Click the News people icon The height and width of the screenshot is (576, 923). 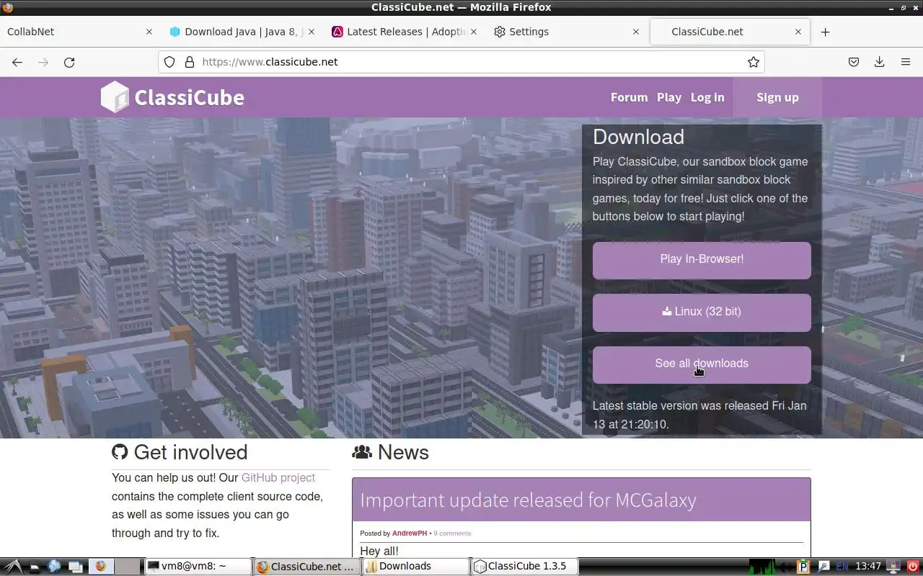(x=362, y=452)
